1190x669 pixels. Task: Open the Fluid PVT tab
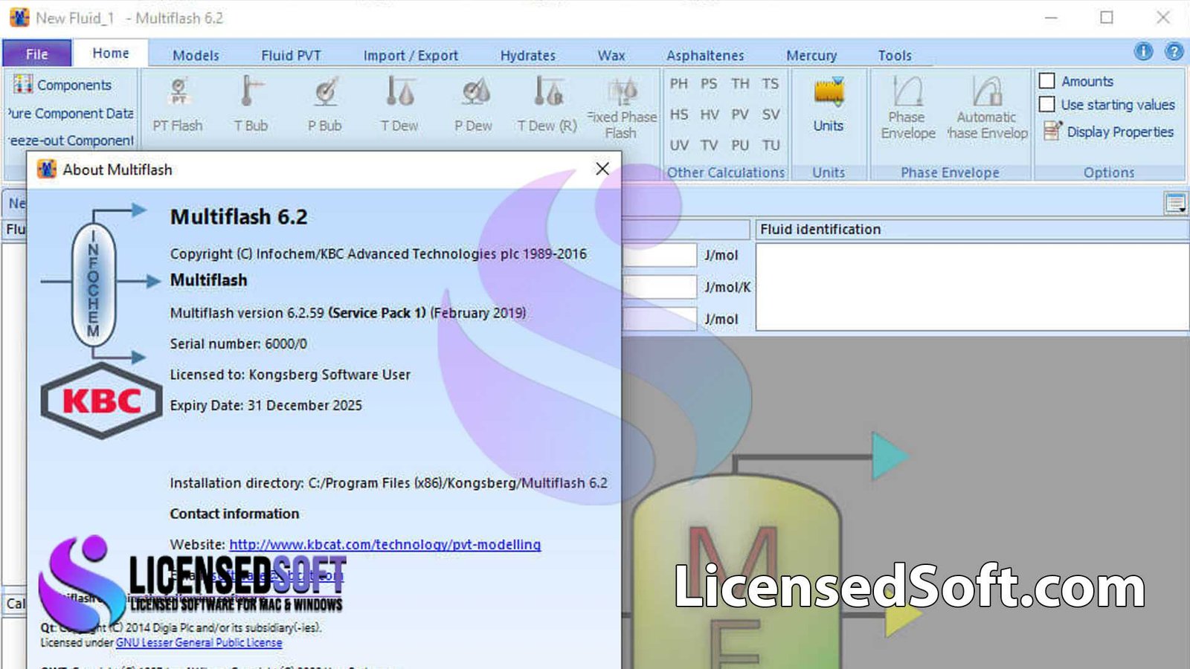[291, 55]
